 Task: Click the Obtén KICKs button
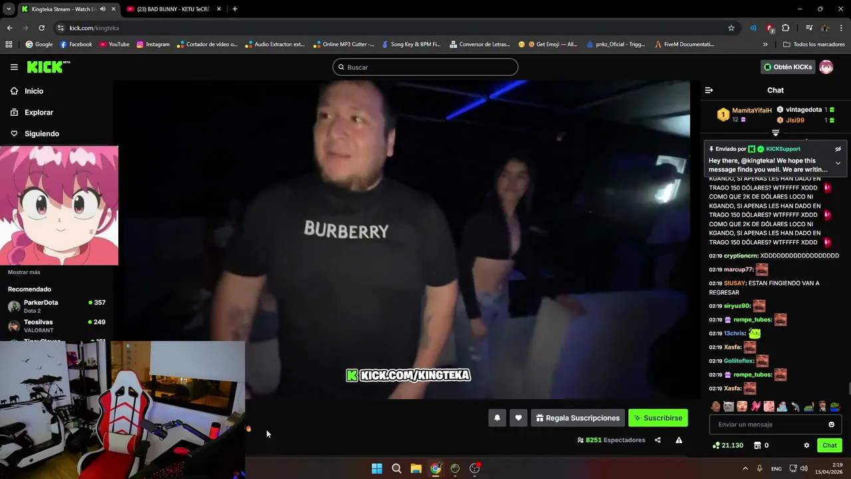pos(788,67)
